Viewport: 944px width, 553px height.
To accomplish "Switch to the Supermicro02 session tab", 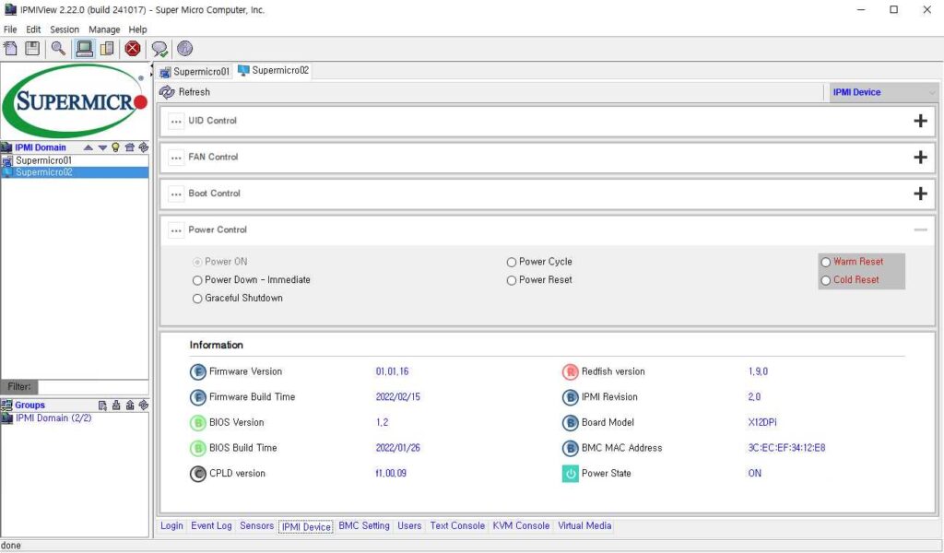I will click(x=274, y=70).
